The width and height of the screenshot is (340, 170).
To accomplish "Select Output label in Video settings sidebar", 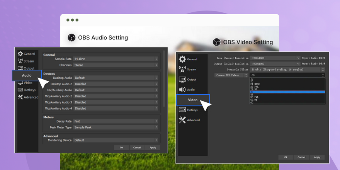I will click(x=192, y=80).
